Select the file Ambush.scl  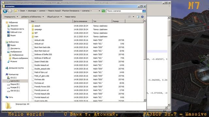point(39,44)
